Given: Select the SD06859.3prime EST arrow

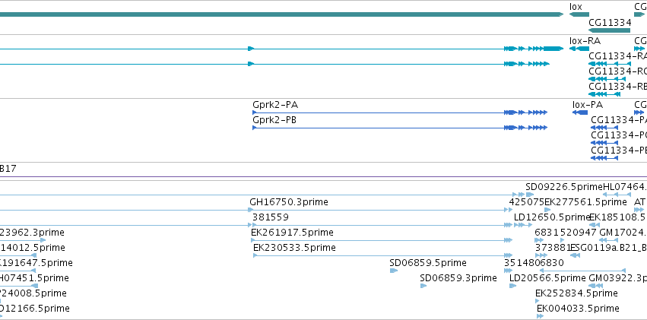Looking at the screenshot, I should tap(423, 286).
